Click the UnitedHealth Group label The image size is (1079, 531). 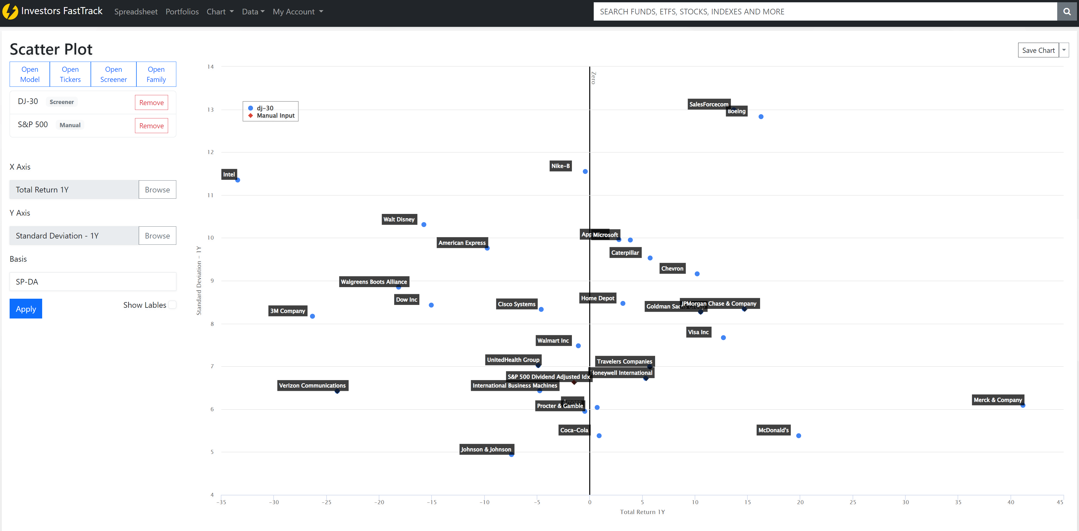513,360
